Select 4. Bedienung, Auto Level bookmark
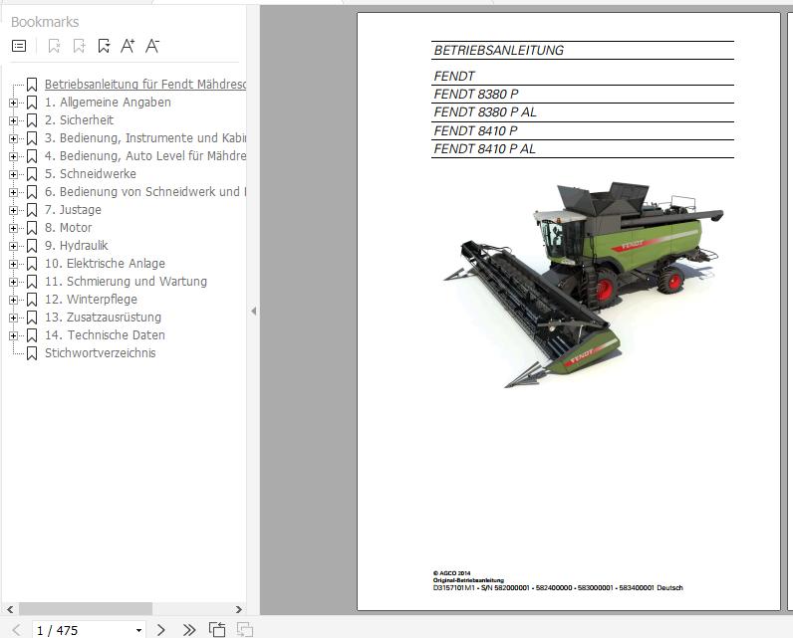793x638 pixels. coord(145,155)
